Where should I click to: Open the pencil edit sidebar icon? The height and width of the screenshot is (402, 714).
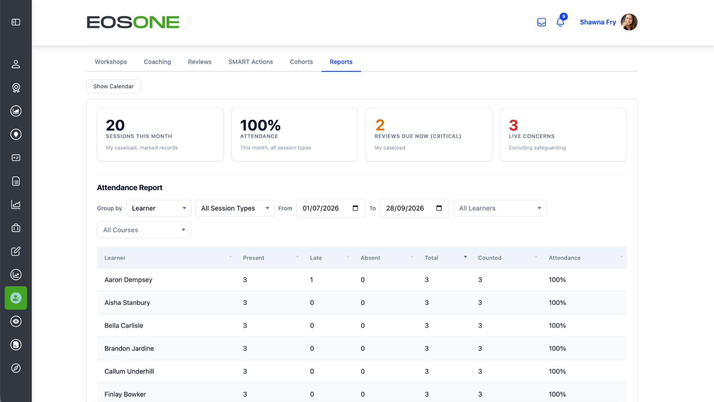point(16,251)
